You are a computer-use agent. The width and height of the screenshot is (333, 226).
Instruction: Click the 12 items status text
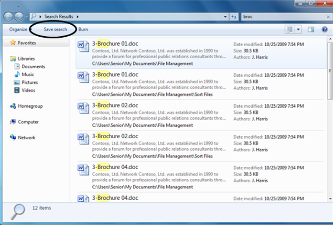pos(42,208)
